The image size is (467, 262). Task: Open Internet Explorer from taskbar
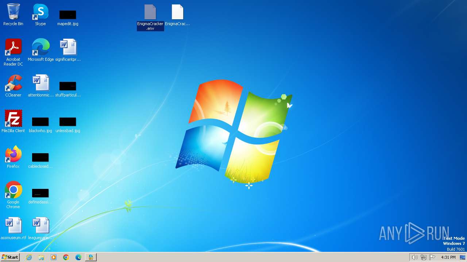click(x=29, y=257)
